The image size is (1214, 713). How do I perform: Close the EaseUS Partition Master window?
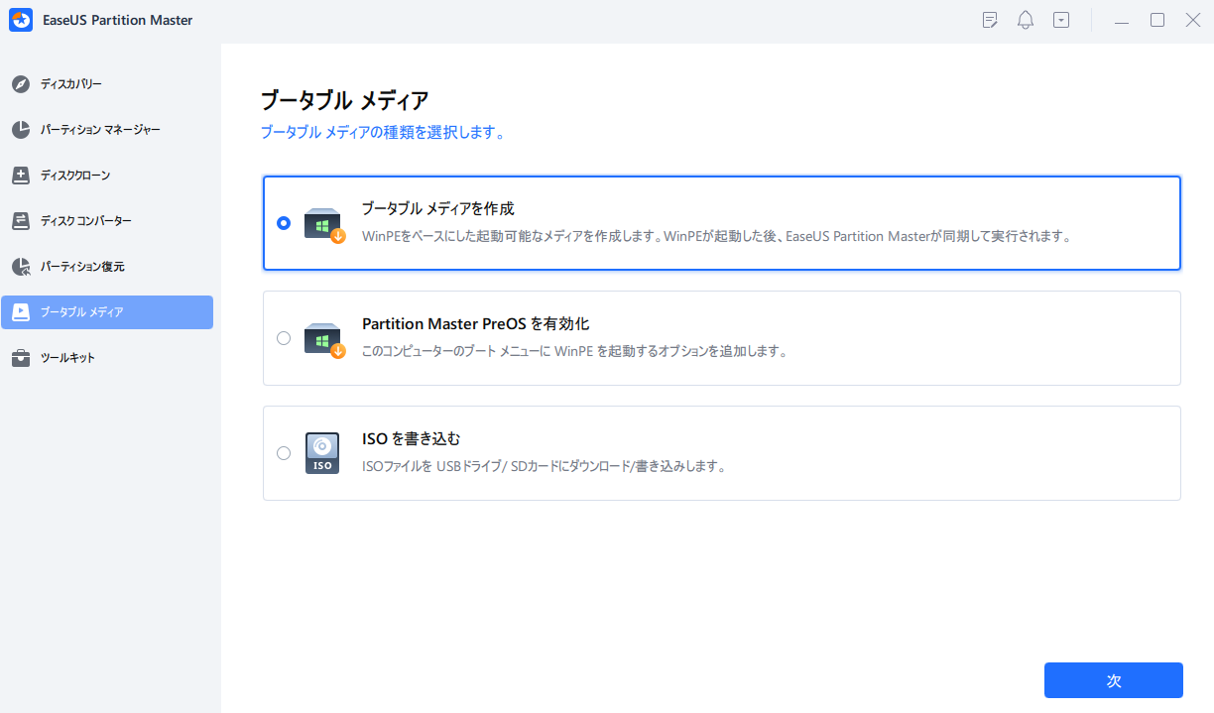point(1193,21)
